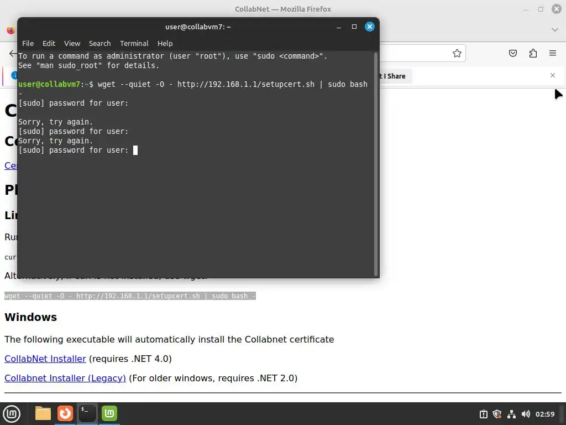Open the CollabNet Installer link

45,359
